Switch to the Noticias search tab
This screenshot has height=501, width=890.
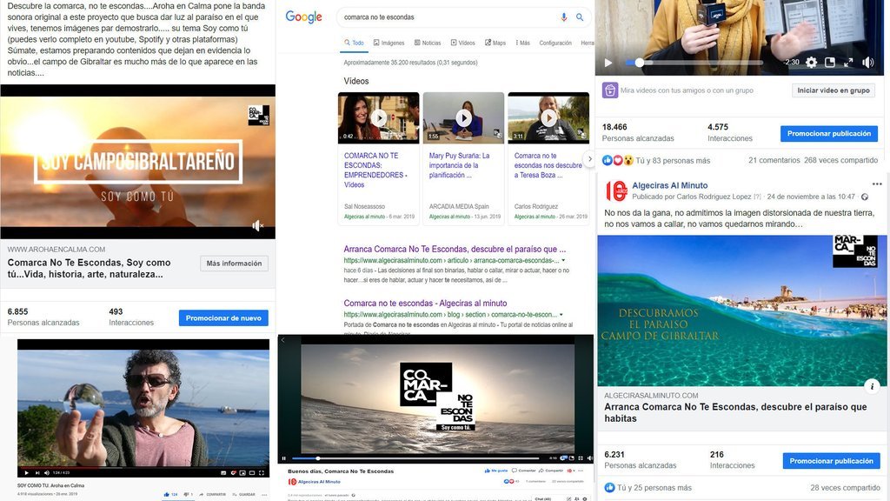tap(428, 43)
